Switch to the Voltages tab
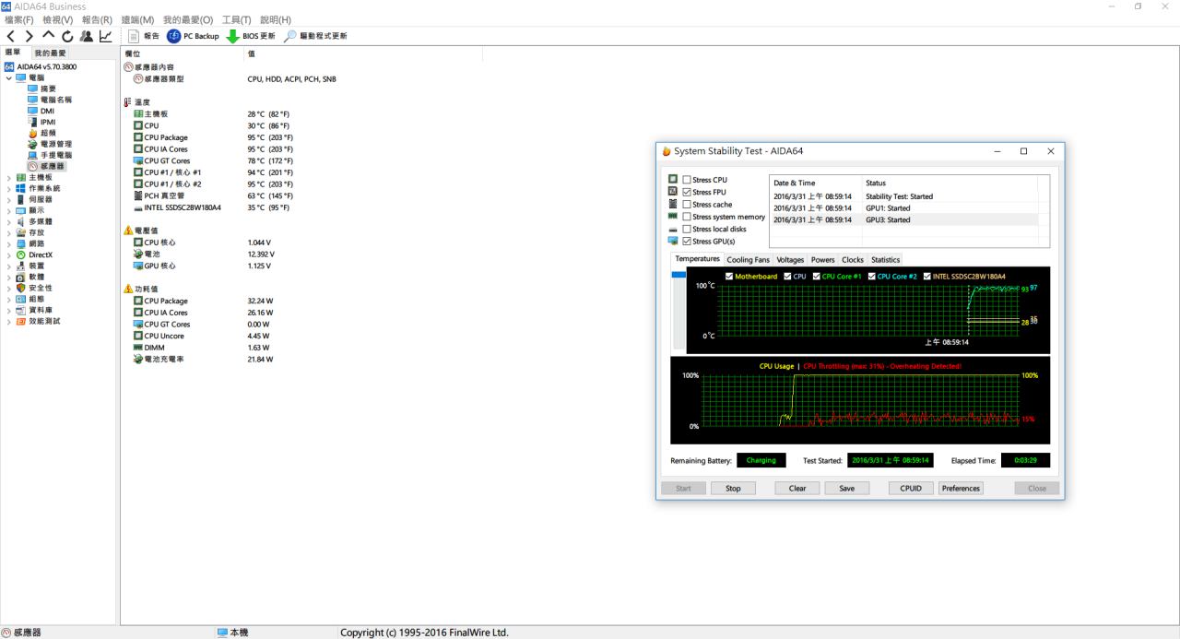The image size is (1180, 639). 790,260
